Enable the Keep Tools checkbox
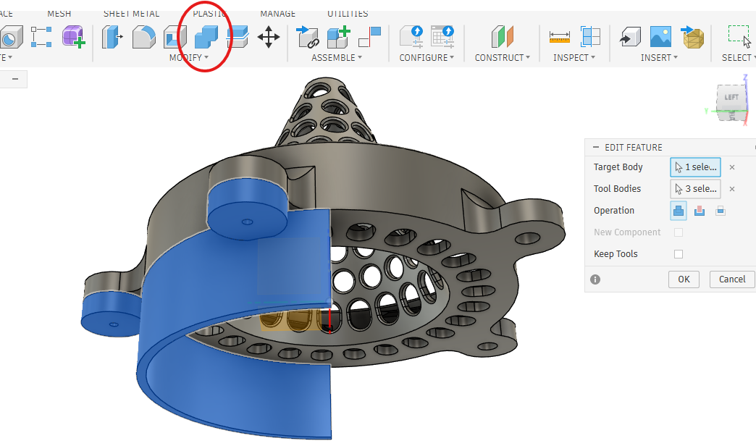 679,254
